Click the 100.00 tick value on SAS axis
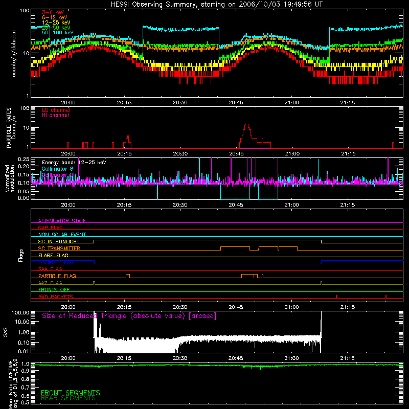The height and width of the screenshot is (409, 409). pyautogui.click(x=20, y=312)
